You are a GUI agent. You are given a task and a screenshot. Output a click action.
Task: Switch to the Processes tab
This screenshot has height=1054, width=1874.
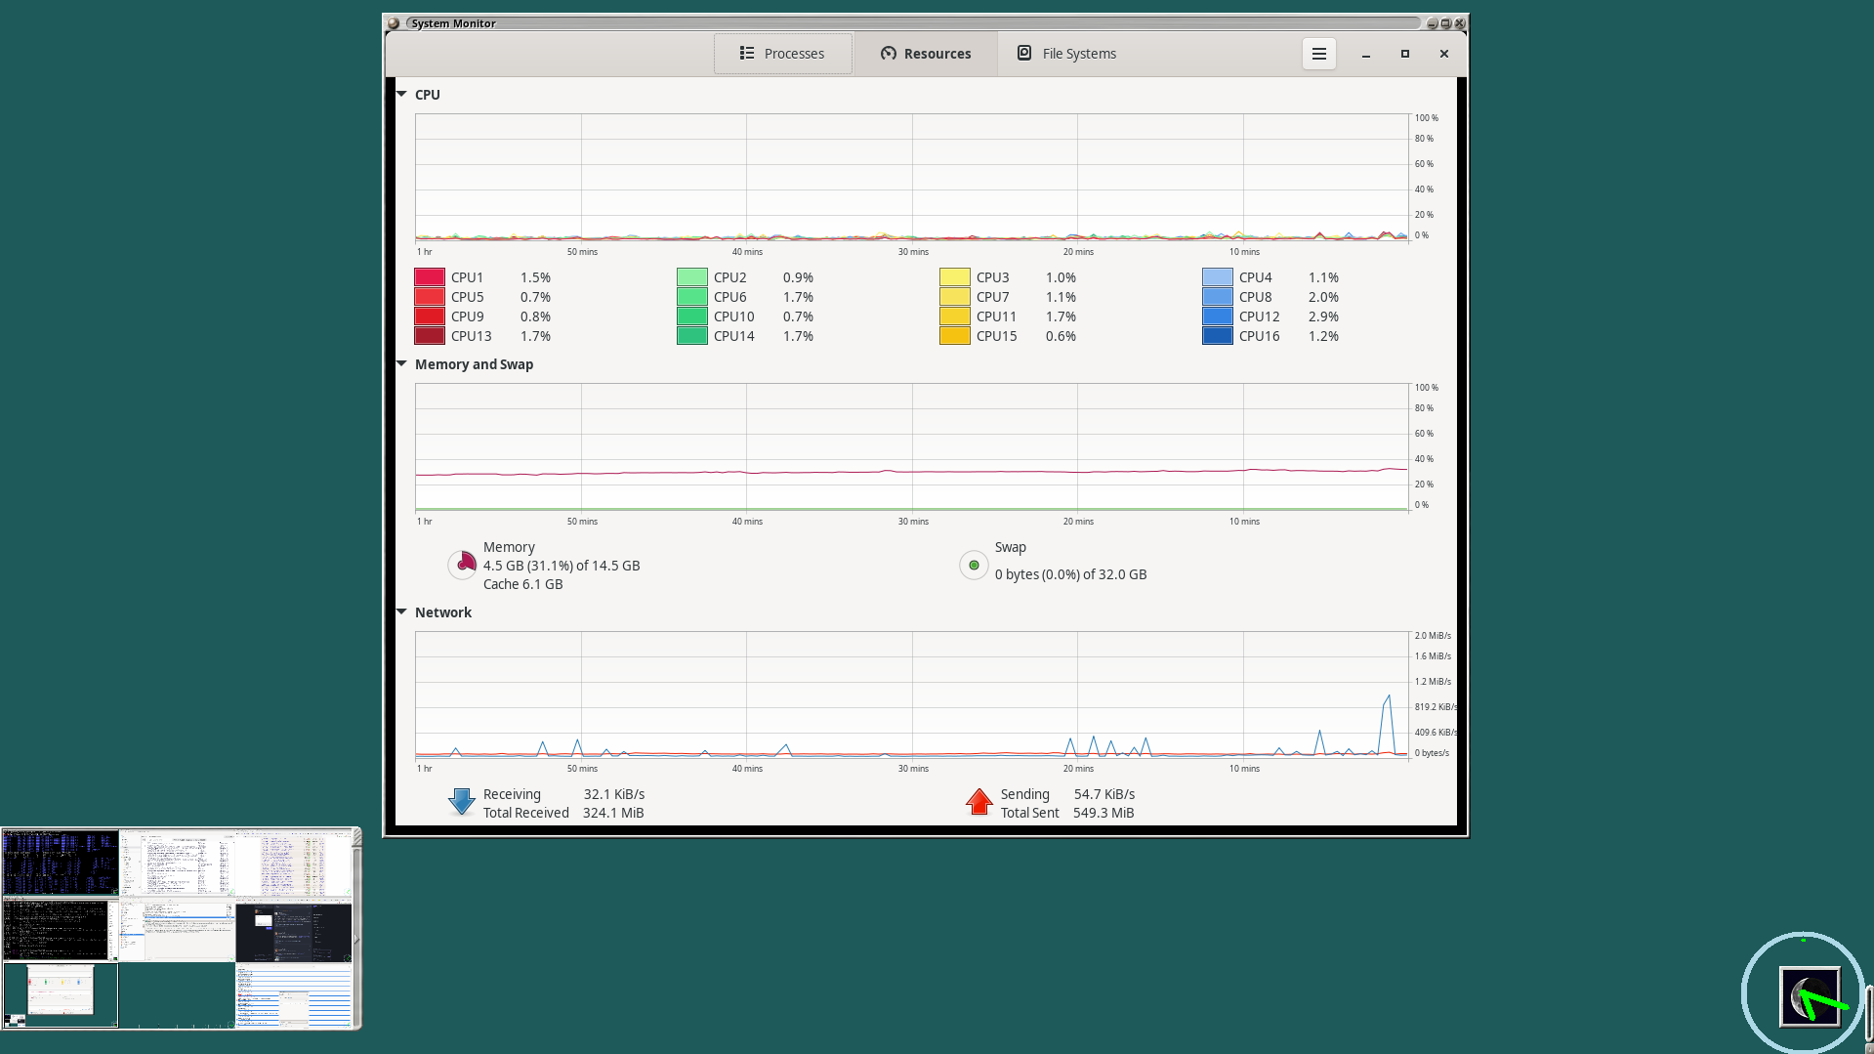point(782,54)
